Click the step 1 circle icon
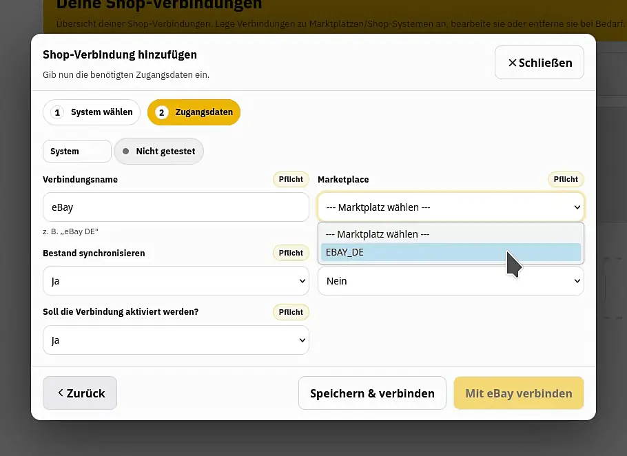Screen dimensions: 627x456 pos(56,112)
